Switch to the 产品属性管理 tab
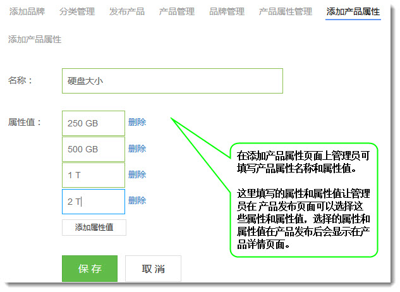Image resolution: width=400 pixels, height=292 pixels. tap(286, 12)
